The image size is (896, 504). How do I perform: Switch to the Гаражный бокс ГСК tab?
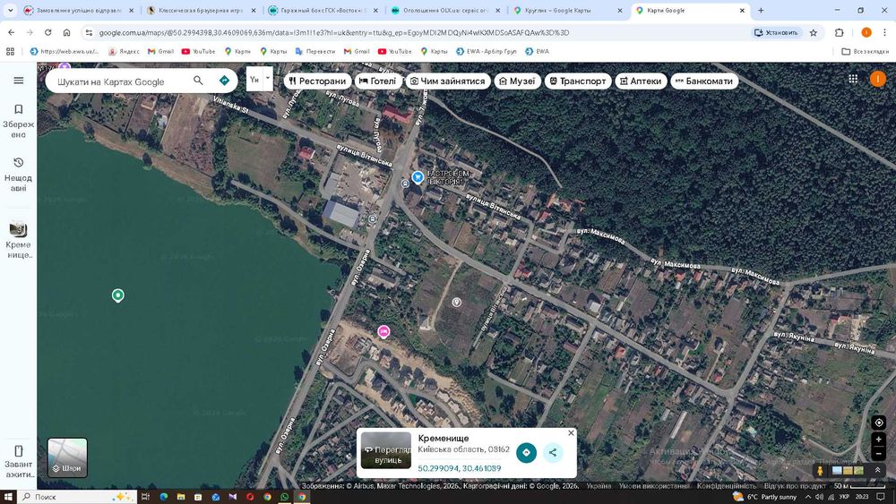coord(323,10)
